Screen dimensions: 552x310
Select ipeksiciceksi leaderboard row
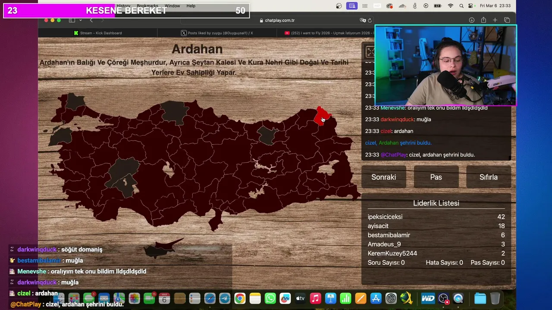(x=436, y=217)
